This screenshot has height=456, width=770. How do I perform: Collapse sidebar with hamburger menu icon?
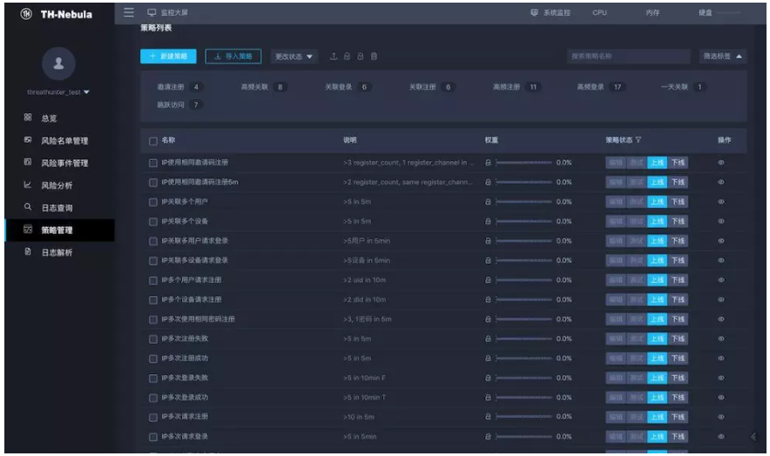[x=129, y=12]
